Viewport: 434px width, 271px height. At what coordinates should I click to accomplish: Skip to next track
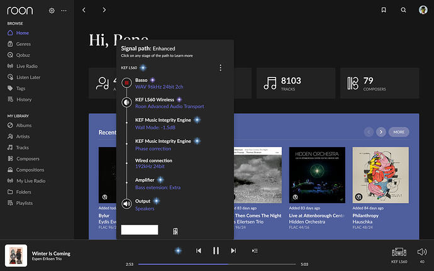pyautogui.click(x=233, y=251)
